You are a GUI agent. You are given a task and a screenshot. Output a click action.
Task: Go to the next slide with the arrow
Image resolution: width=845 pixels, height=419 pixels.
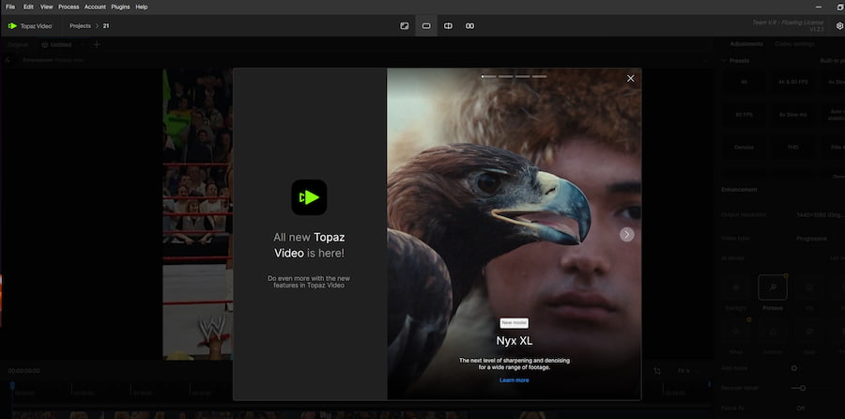627,234
